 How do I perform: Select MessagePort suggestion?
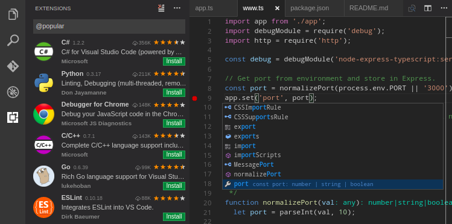pos(333,165)
